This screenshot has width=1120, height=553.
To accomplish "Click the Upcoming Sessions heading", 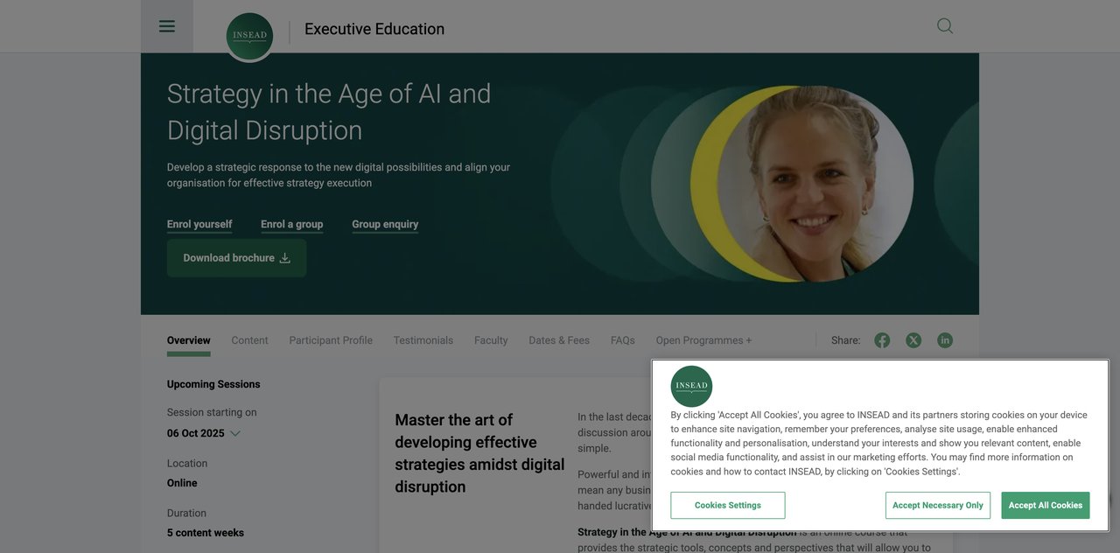I will click(x=213, y=384).
